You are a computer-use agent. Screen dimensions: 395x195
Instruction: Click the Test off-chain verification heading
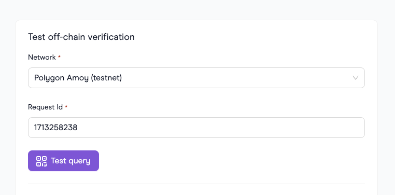[x=81, y=37]
